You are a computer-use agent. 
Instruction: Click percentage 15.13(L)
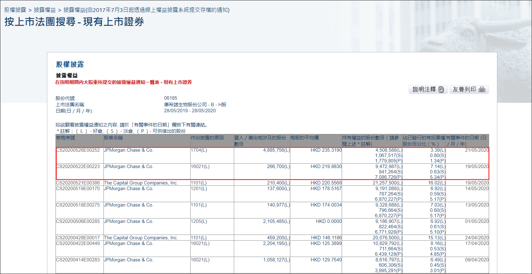coord(437,238)
